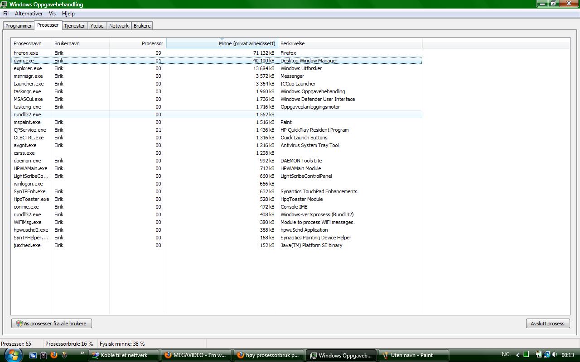Sort by Beskrivelse column header
This screenshot has height=362, width=580.
(x=350, y=43)
